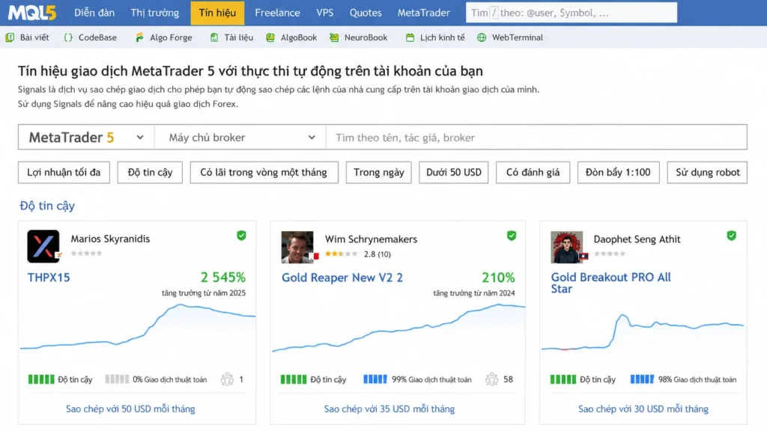The image size is (767, 431).
Task: Open the Thị trường market menu
Action: pyautogui.click(x=154, y=13)
